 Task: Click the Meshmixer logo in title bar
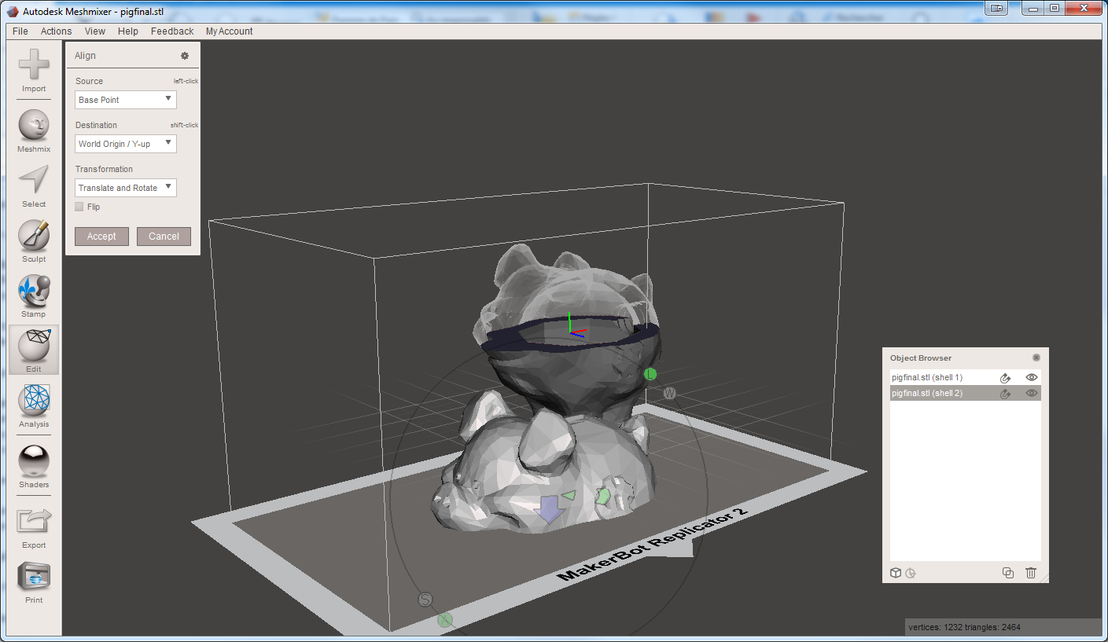(13, 11)
